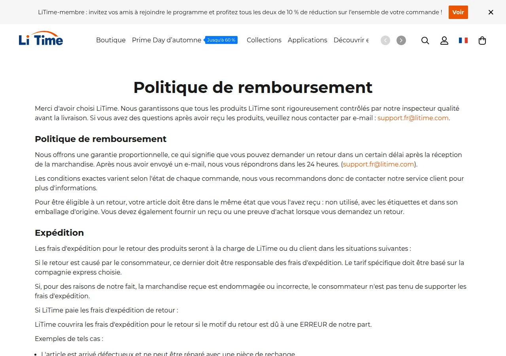Click the support.fr@litime.com link in parentheses

[x=378, y=164]
